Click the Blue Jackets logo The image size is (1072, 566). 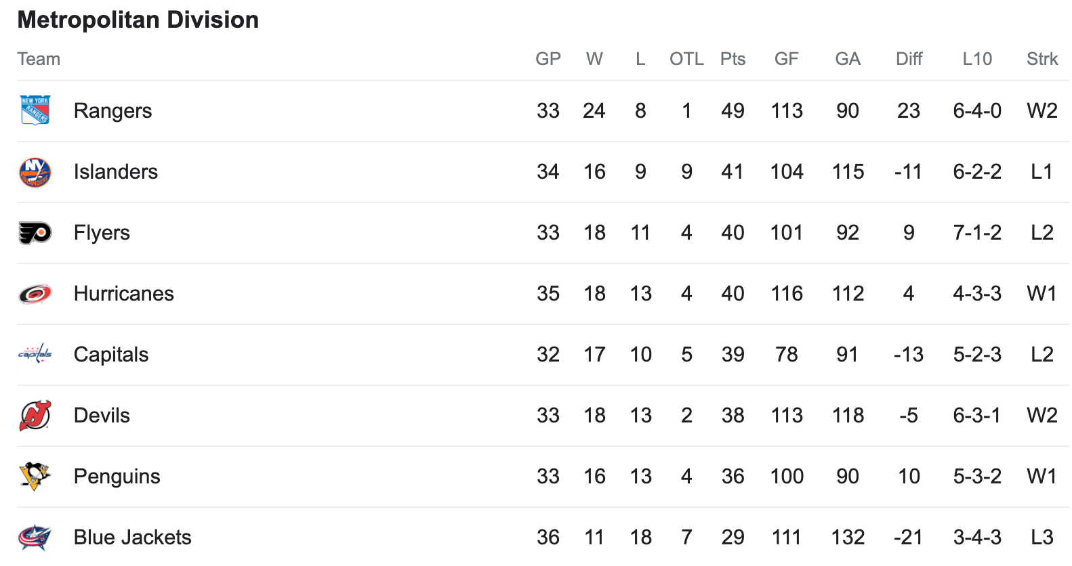(35, 538)
